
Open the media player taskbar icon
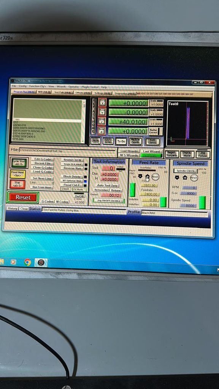pyautogui.click(x=13, y=262)
